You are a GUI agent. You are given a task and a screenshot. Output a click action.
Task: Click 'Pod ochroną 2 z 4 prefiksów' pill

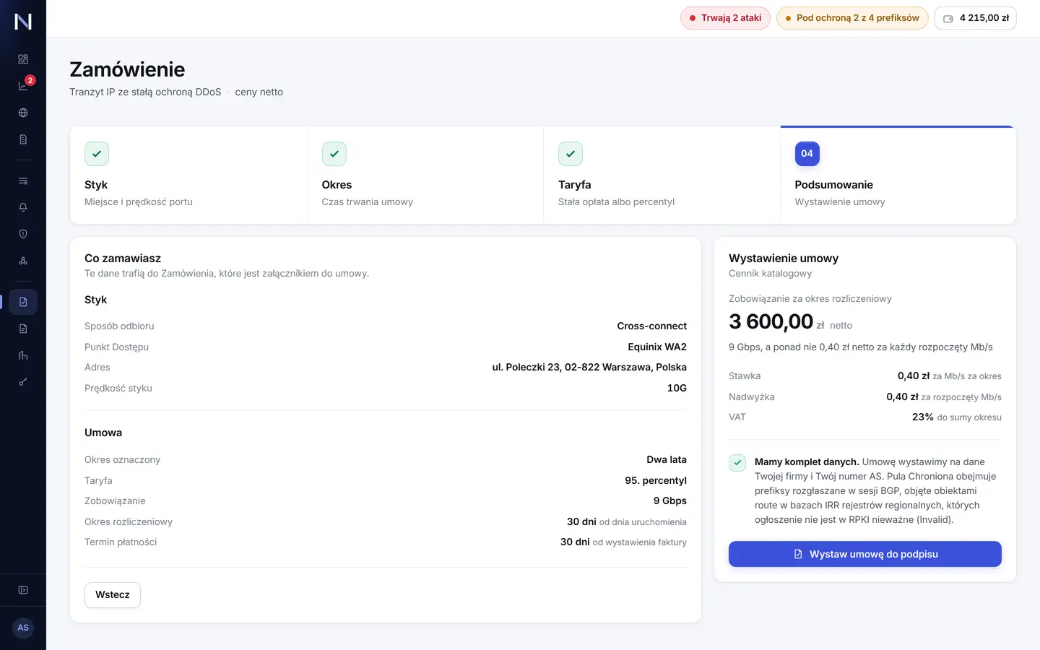tap(852, 18)
